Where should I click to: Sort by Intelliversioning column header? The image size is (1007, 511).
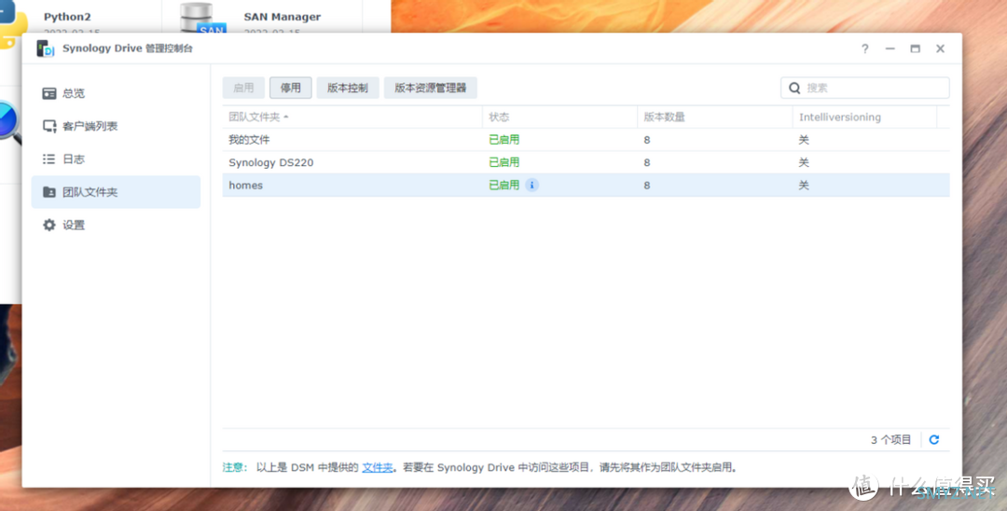pyautogui.click(x=864, y=117)
